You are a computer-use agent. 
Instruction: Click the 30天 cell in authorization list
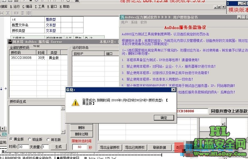pyautogui.click(x=42, y=58)
